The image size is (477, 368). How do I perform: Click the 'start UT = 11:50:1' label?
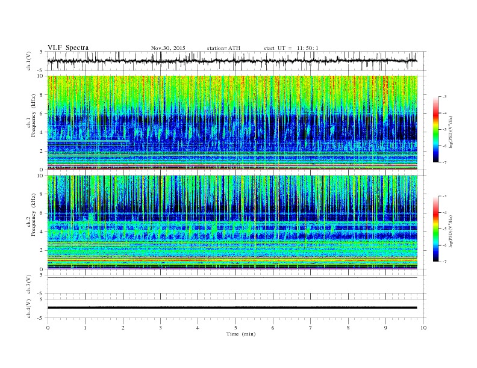point(291,48)
